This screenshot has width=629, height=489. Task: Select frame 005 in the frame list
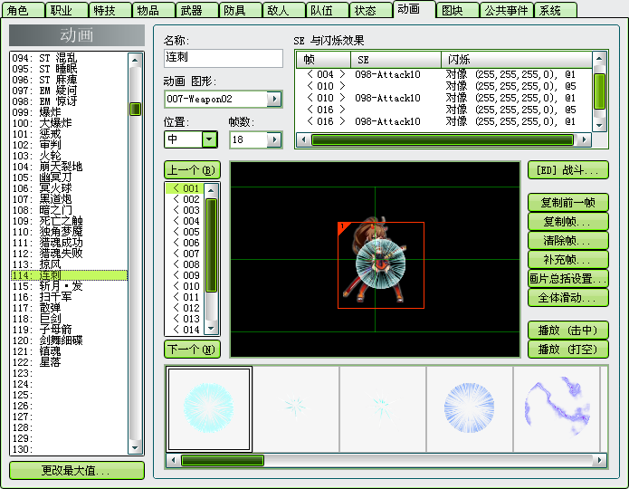coord(185,232)
